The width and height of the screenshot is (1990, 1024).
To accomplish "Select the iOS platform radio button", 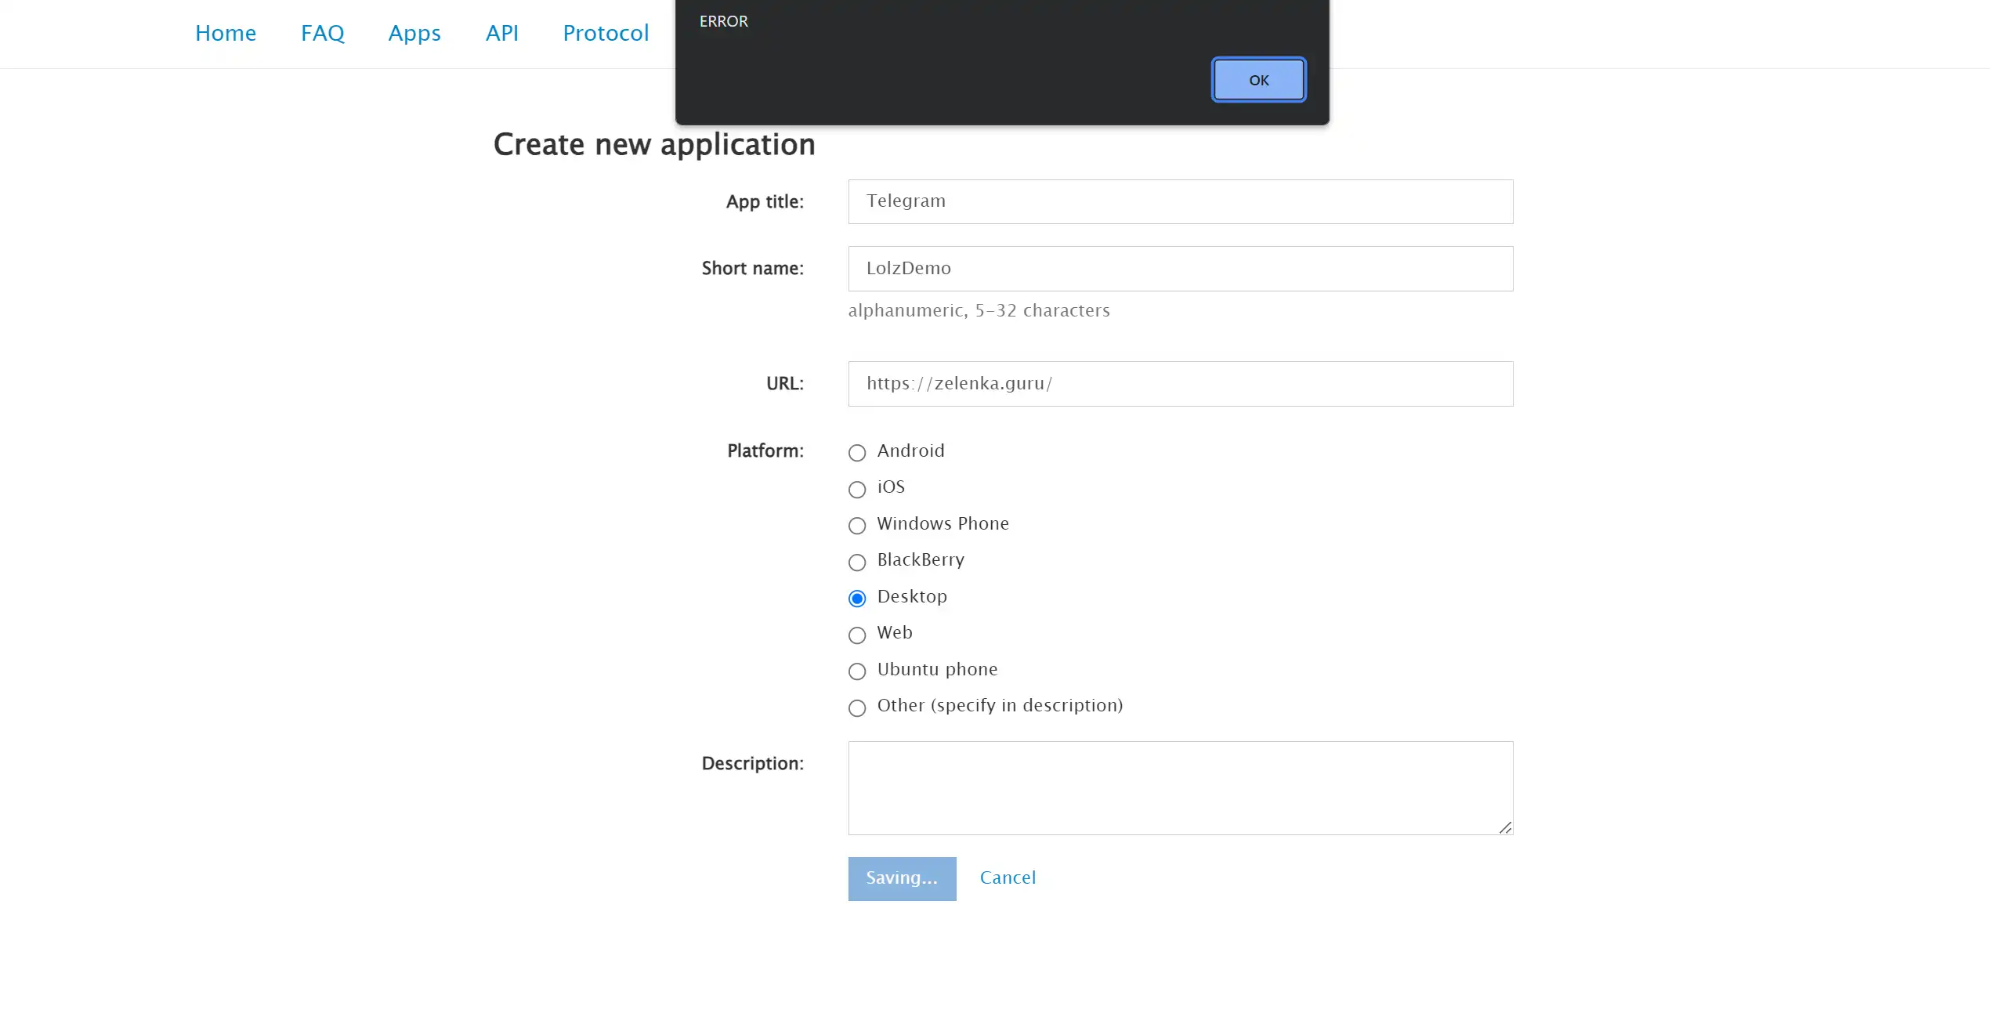I will tap(857, 490).
